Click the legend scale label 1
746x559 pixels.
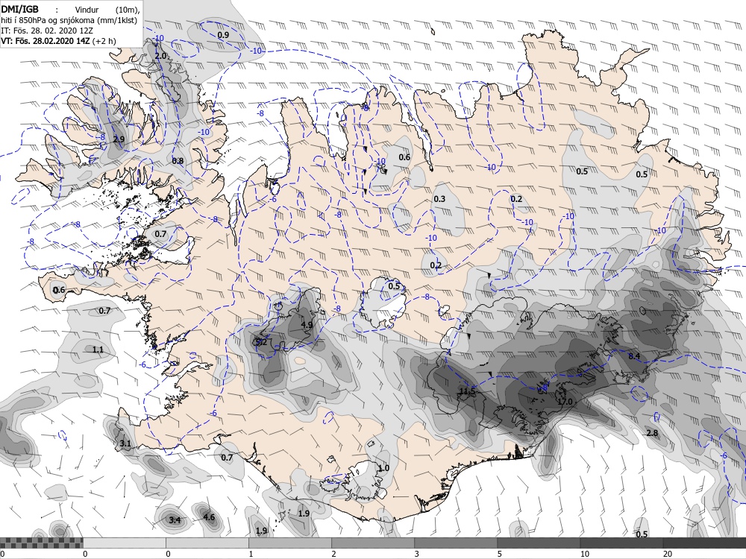251,554
